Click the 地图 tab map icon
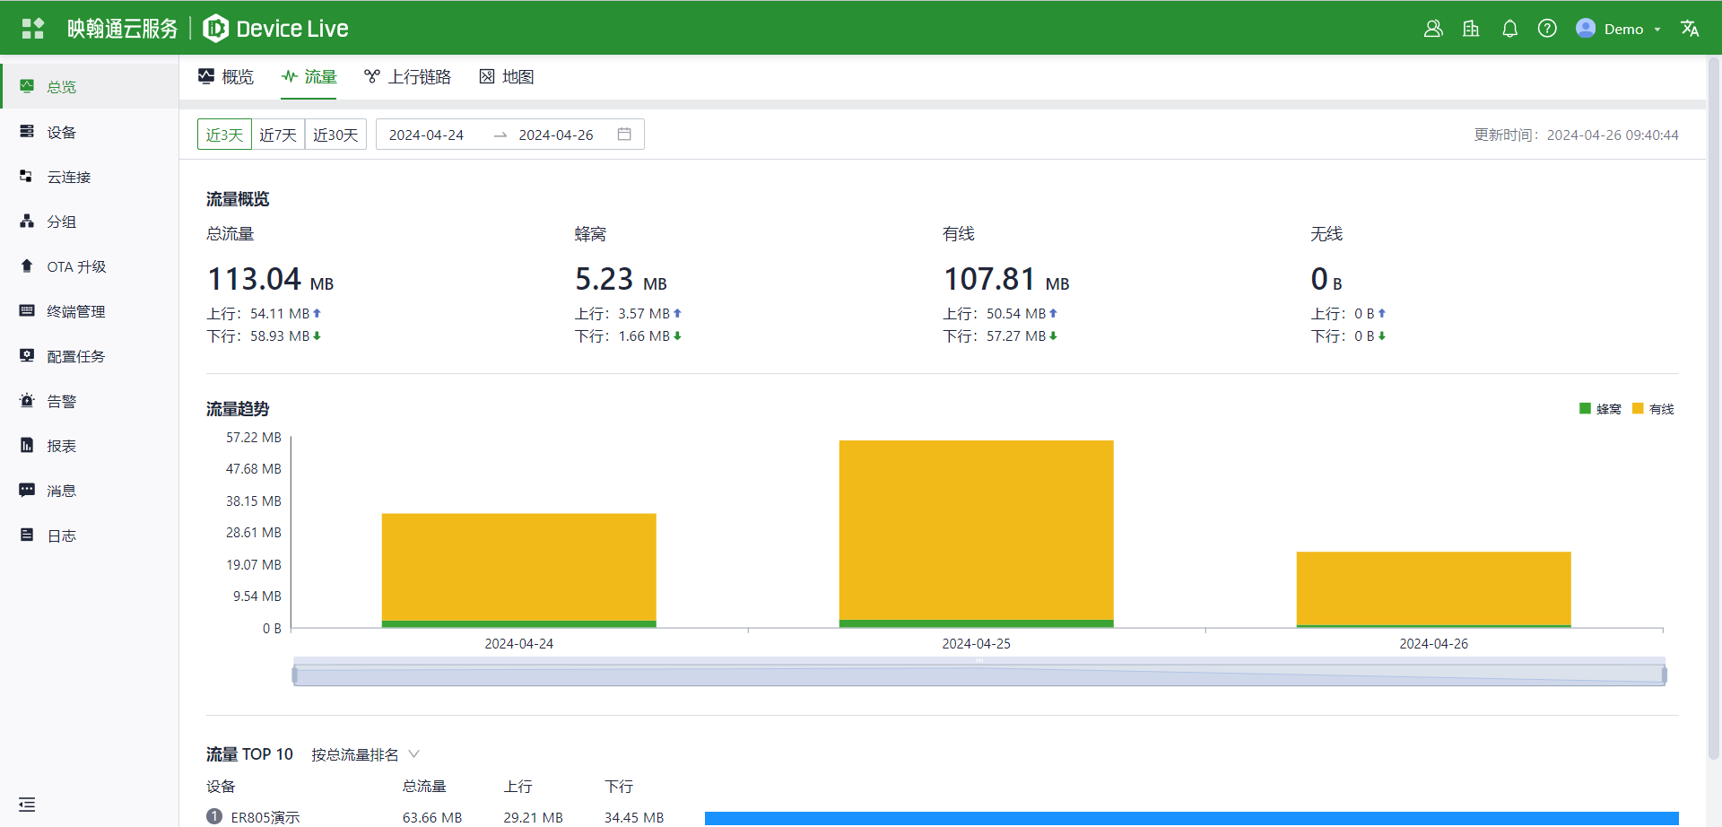The width and height of the screenshot is (1722, 827). click(x=487, y=76)
